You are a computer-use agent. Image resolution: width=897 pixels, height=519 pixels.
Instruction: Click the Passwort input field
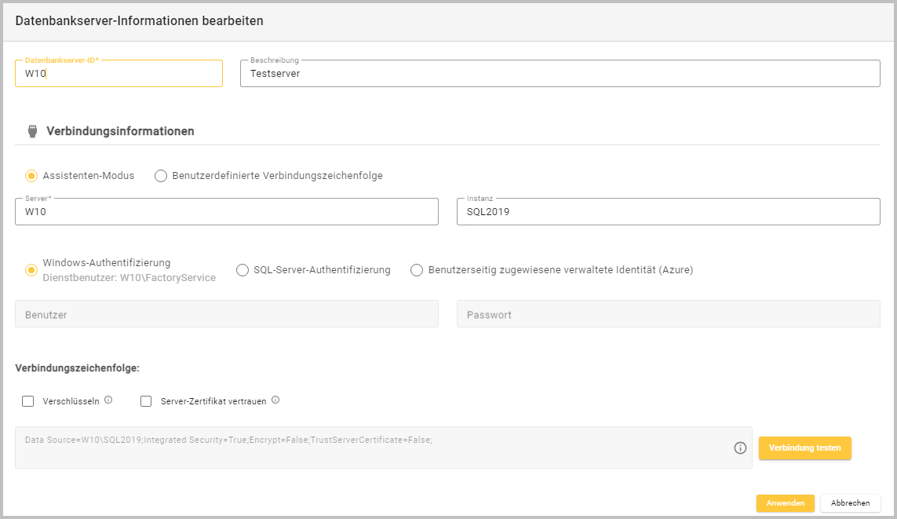[x=668, y=314]
